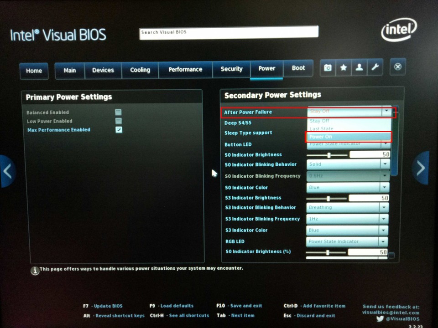Click the Search Visual BIOS field
The height and width of the screenshot is (328, 438).
tap(228, 32)
